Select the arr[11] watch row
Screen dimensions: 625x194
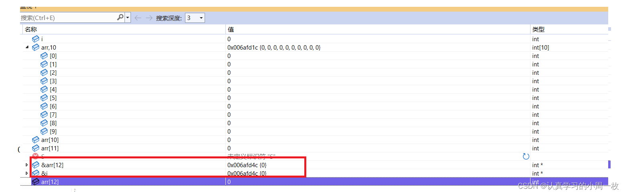pyautogui.click(x=50, y=148)
